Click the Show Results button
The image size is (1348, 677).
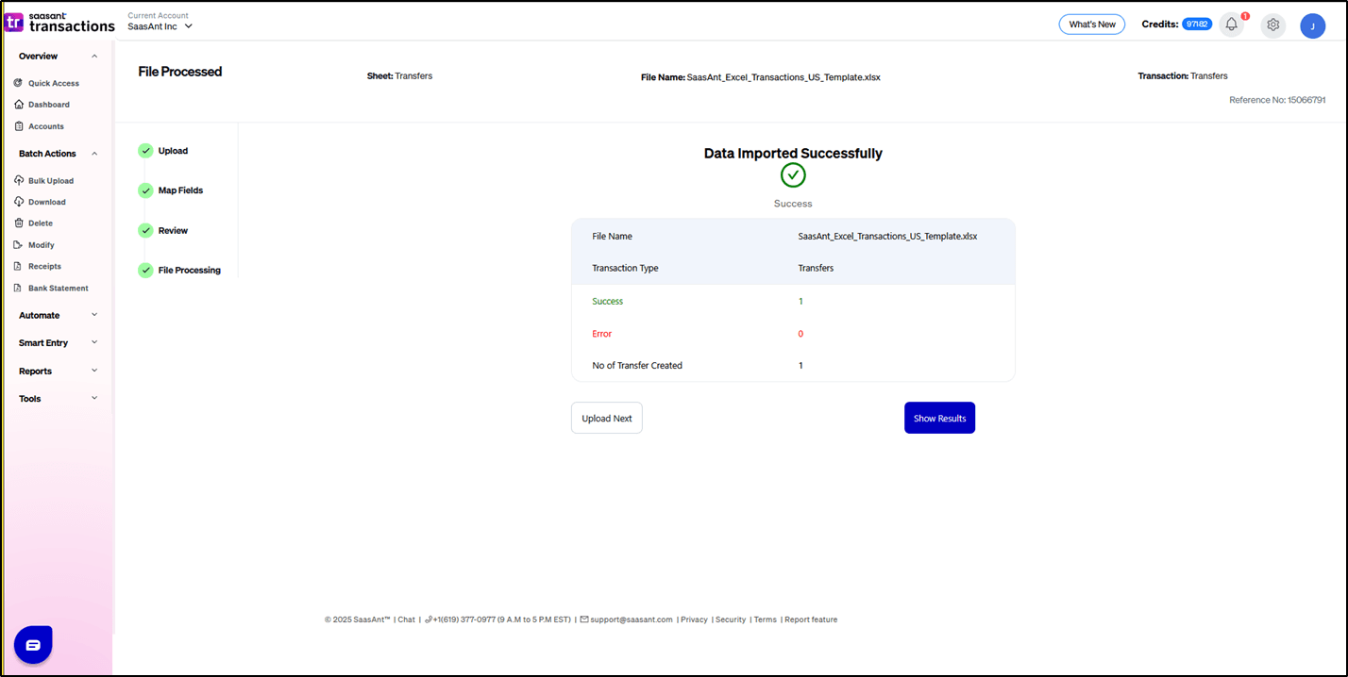click(939, 419)
